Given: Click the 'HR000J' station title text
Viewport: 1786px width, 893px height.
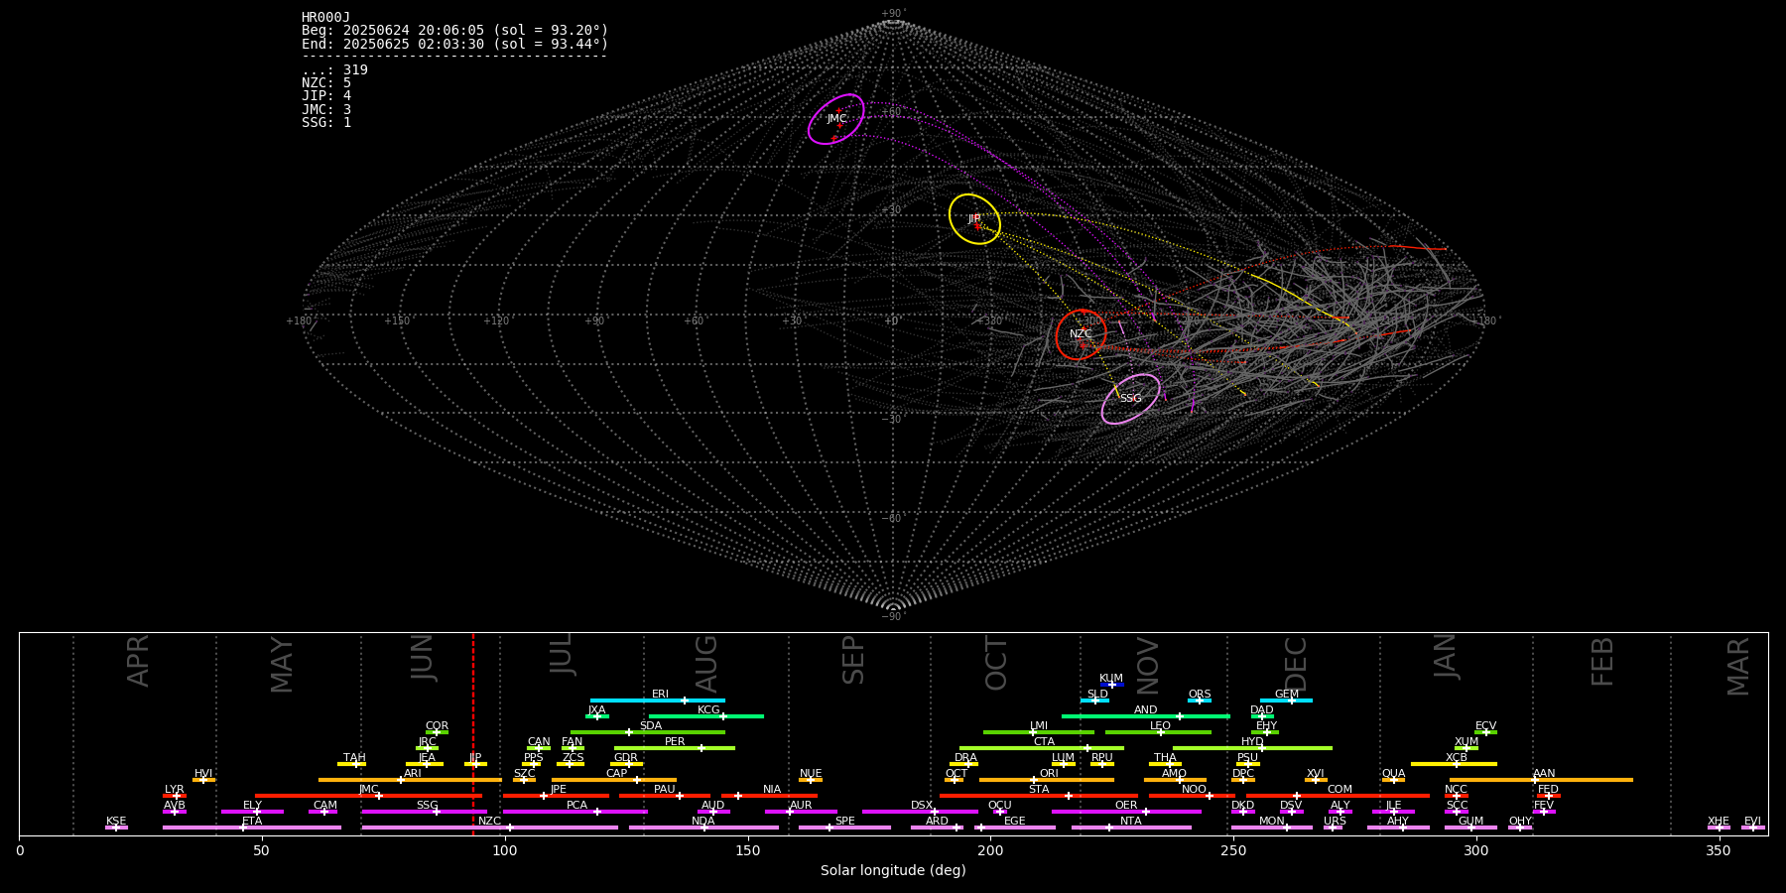Looking at the screenshot, I should (326, 17).
